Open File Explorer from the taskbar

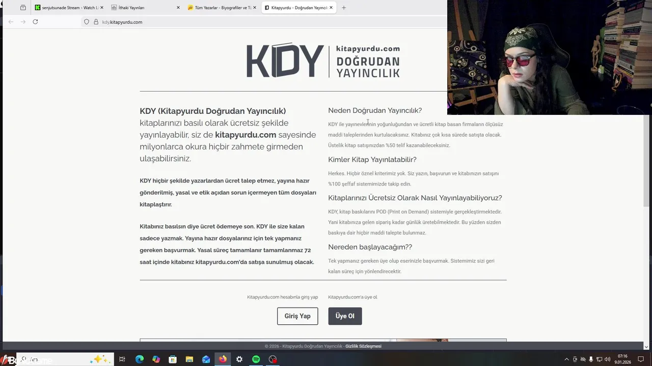click(189, 359)
